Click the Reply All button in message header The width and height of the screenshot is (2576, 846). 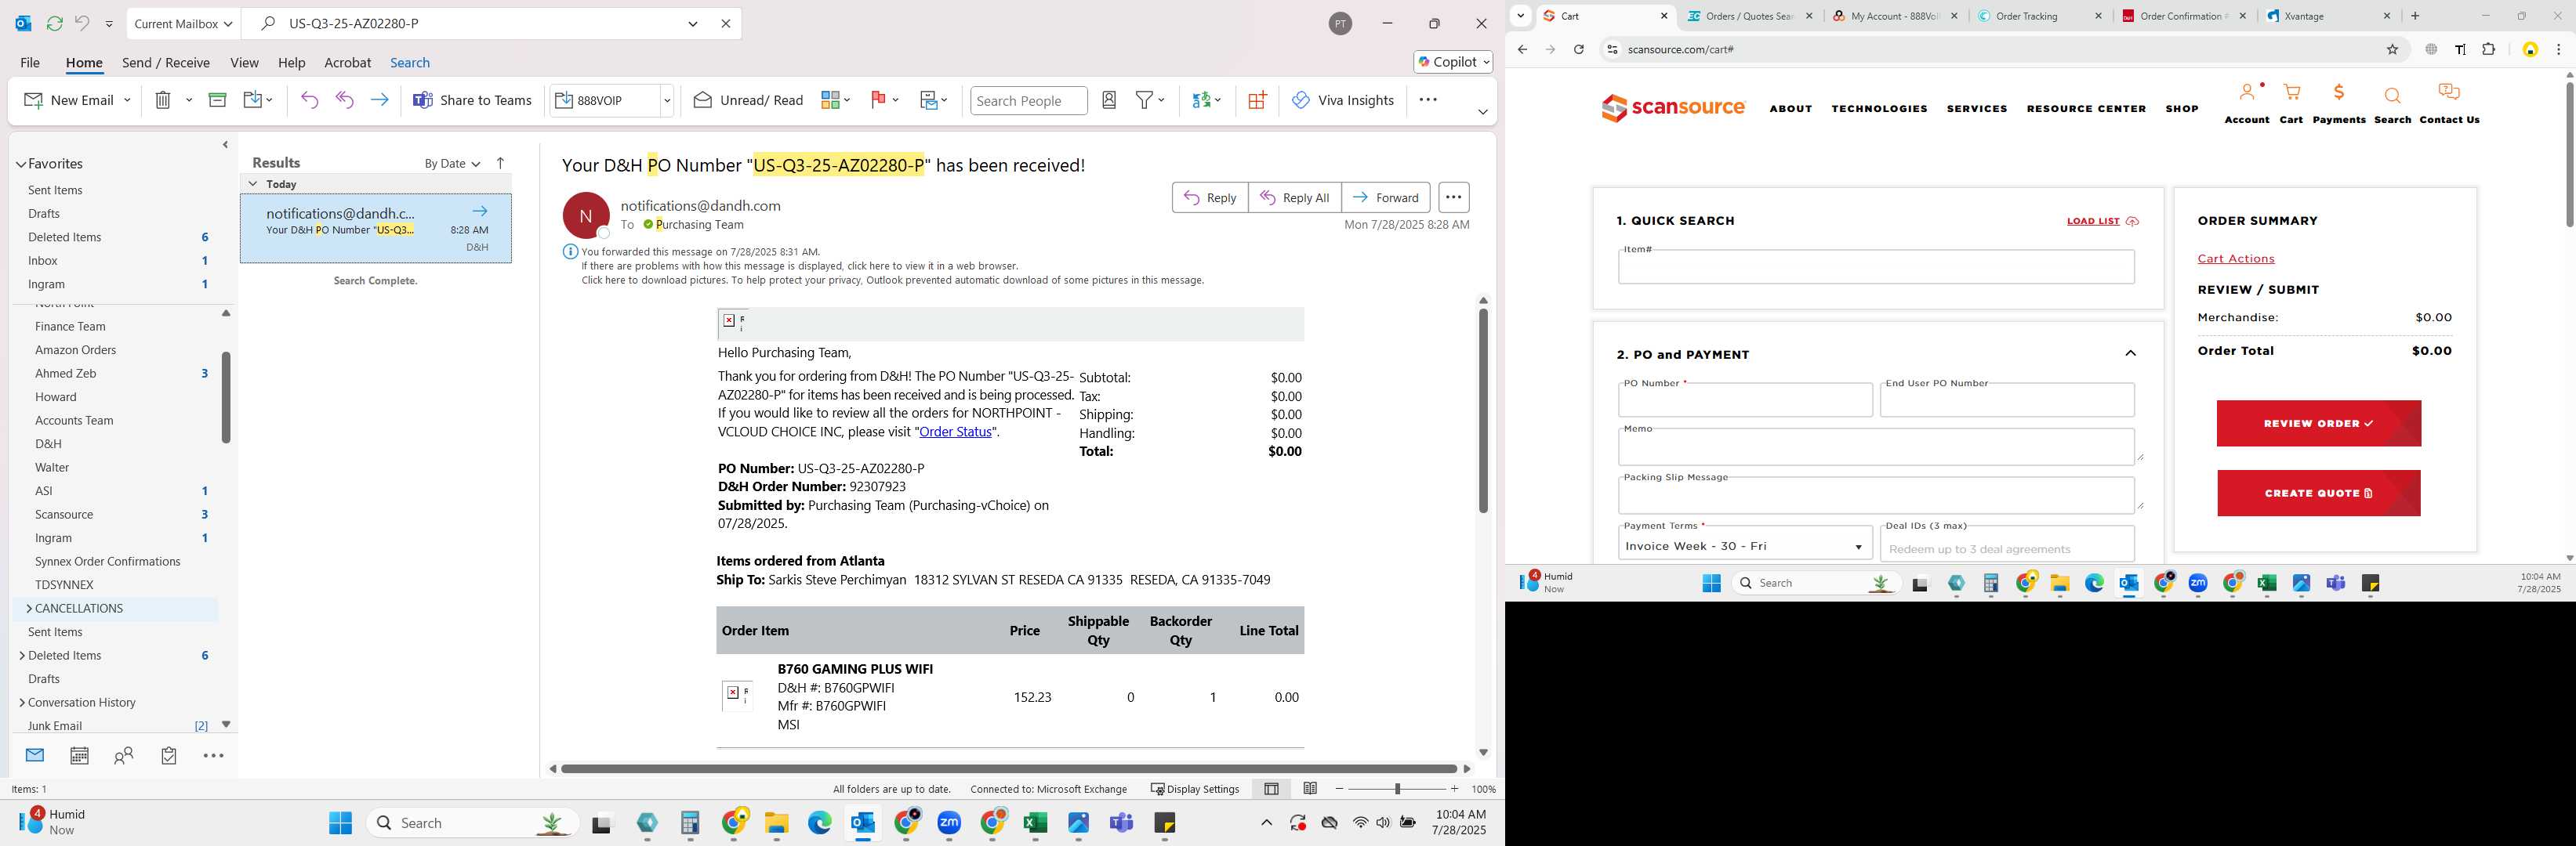[x=1294, y=197]
